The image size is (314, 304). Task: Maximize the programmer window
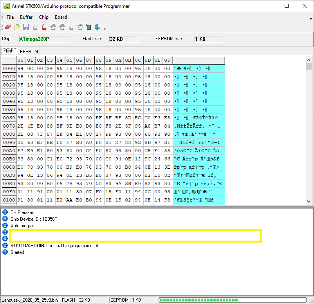coord(287,6)
